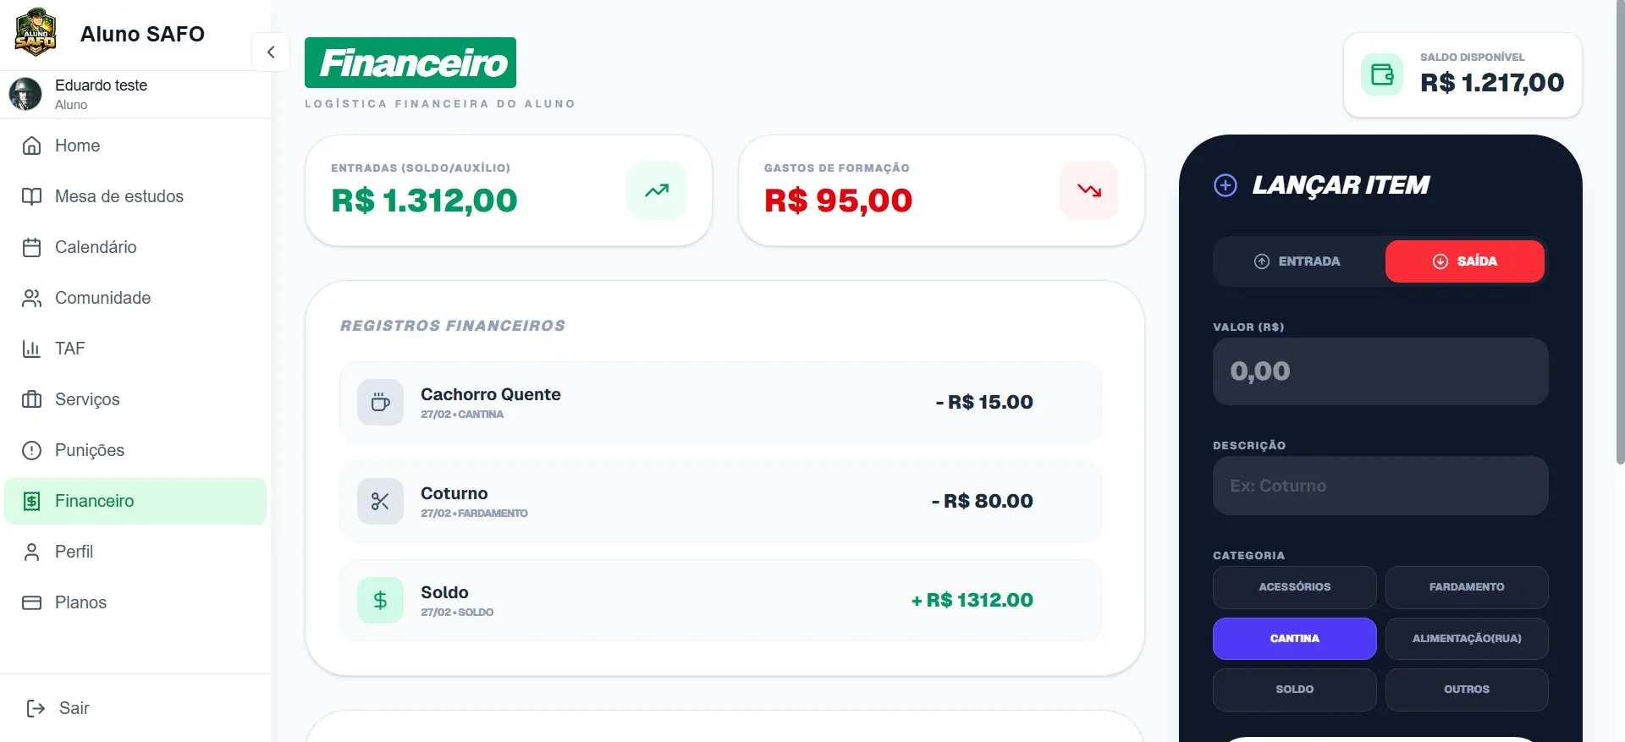Click the scissors icon beside Coturno
Screen dimensions: 1625x742
click(380, 501)
